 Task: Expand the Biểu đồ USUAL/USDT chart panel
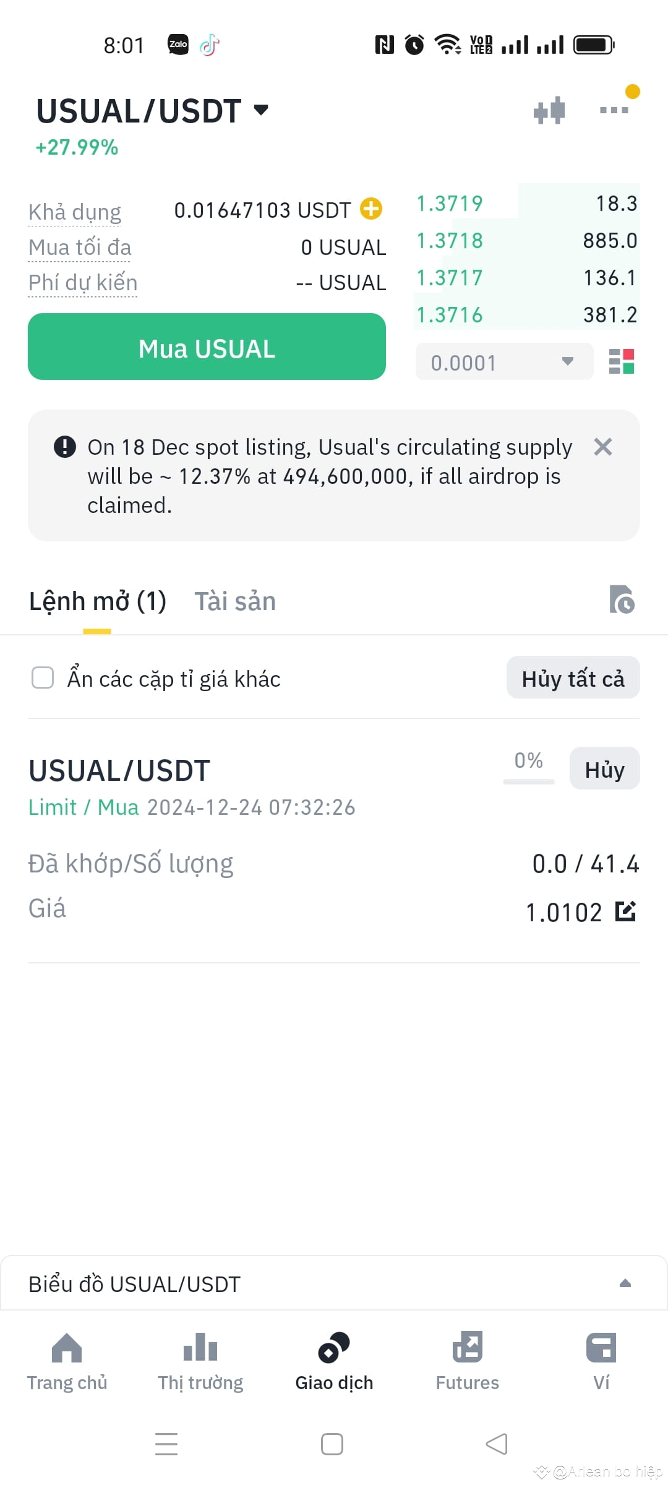[x=625, y=1283]
